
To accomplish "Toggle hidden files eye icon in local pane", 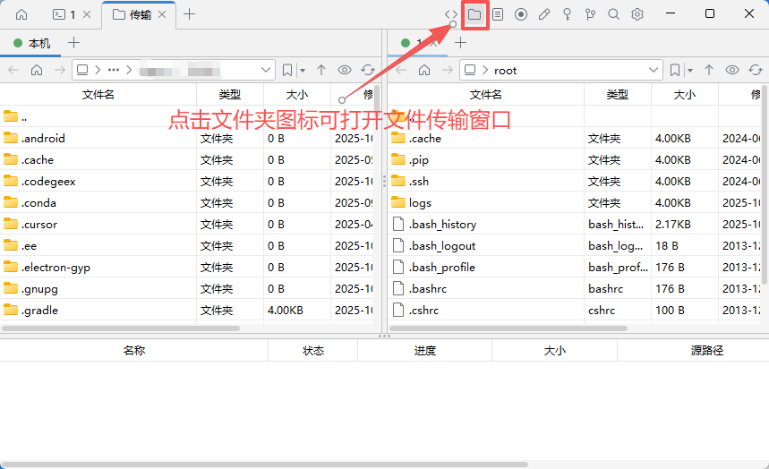I will click(345, 70).
